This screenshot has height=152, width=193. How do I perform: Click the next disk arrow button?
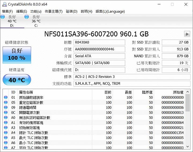pos(187,34)
